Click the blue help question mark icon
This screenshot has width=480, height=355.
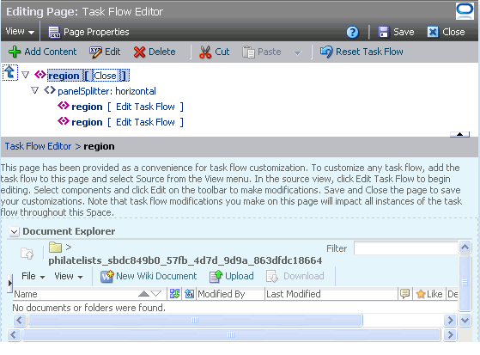[352, 32]
